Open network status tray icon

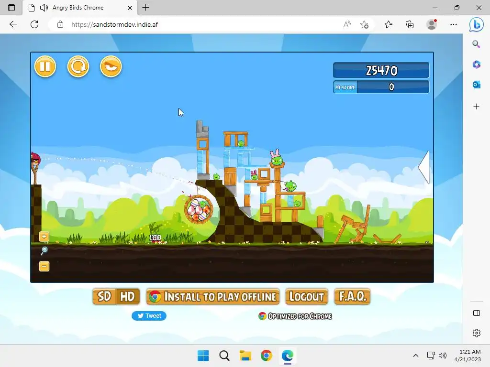[x=431, y=356]
